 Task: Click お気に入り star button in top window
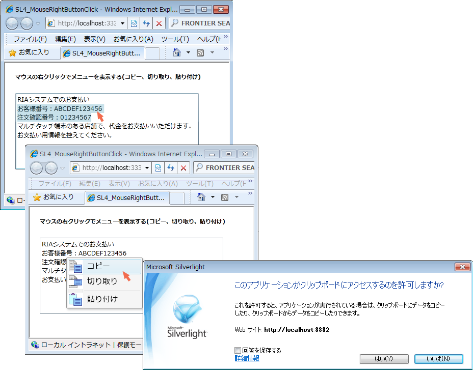point(29,53)
